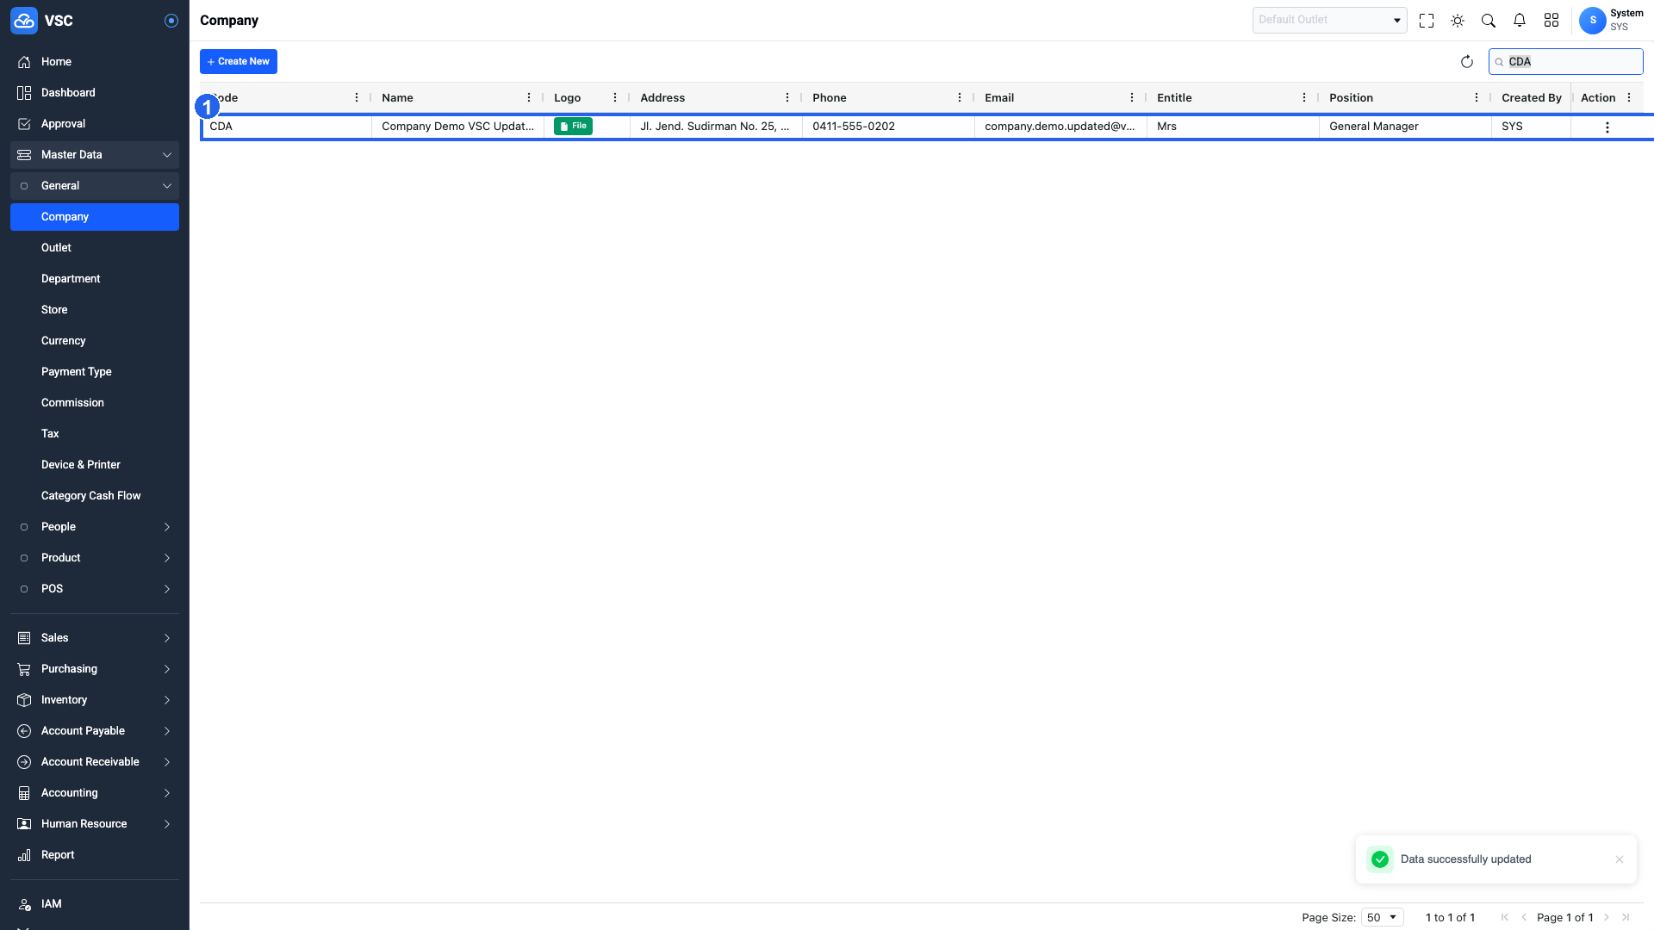Open notifications bell icon
The image size is (1654, 930).
pyautogui.click(x=1520, y=21)
